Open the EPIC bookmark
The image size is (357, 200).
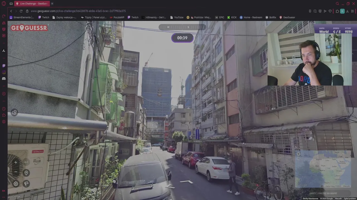tap(219, 17)
